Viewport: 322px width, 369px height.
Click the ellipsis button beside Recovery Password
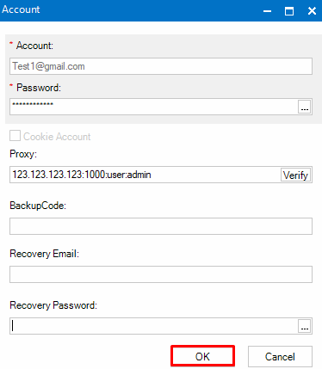(x=305, y=326)
